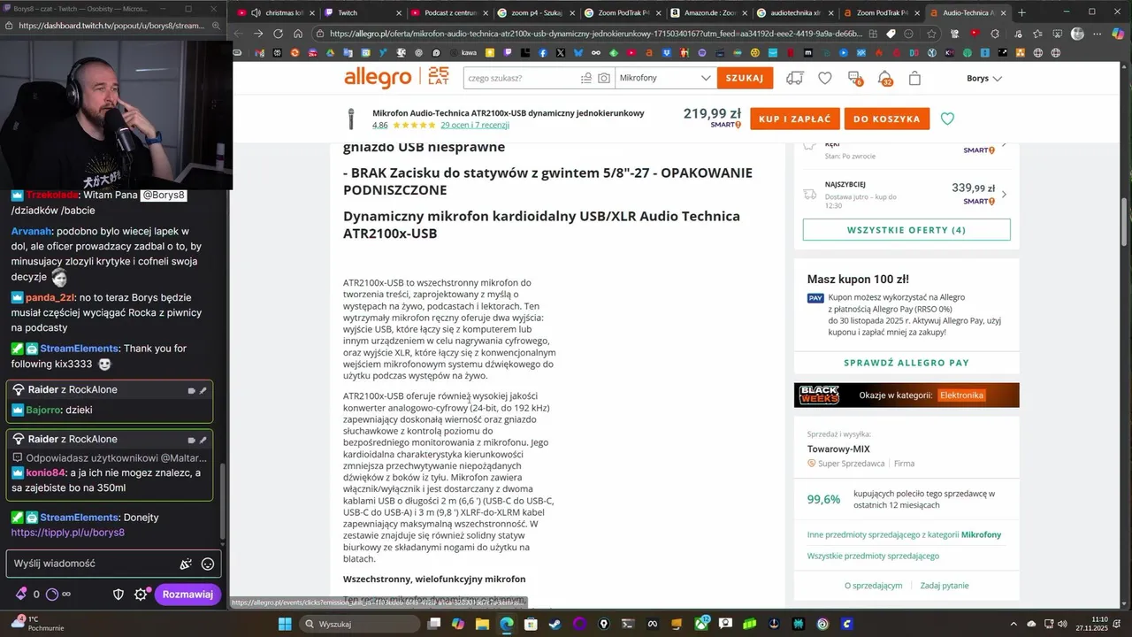
Task: Open Windows Start menu
Action: click(x=285, y=624)
